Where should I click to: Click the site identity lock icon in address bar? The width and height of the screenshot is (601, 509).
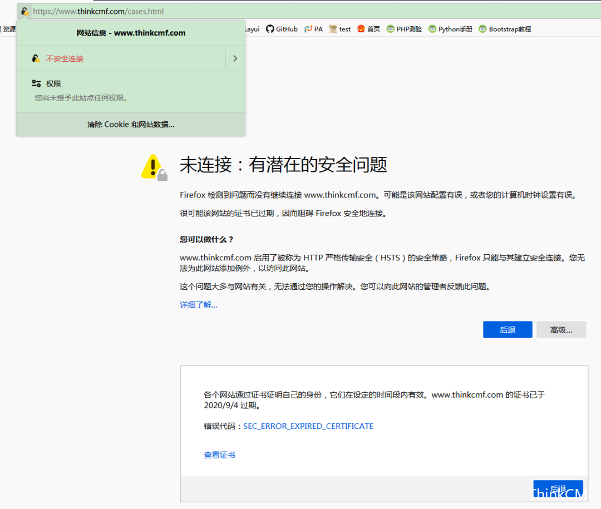24,12
